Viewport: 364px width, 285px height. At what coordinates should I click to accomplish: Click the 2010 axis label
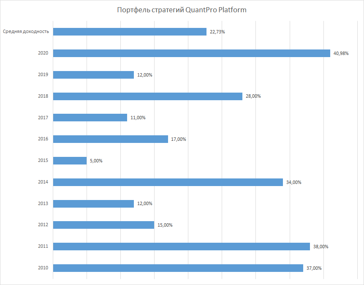pos(43,268)
